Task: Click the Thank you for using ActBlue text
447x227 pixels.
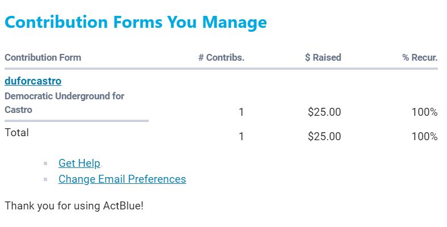Action: [74, 205]
